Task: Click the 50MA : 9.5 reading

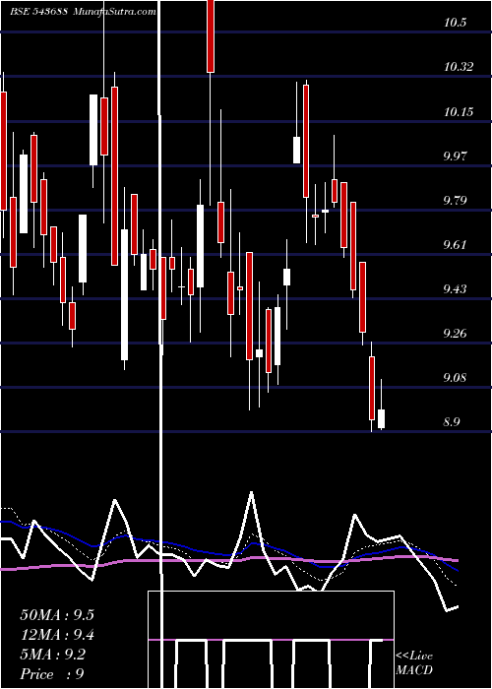Action: 57,615
